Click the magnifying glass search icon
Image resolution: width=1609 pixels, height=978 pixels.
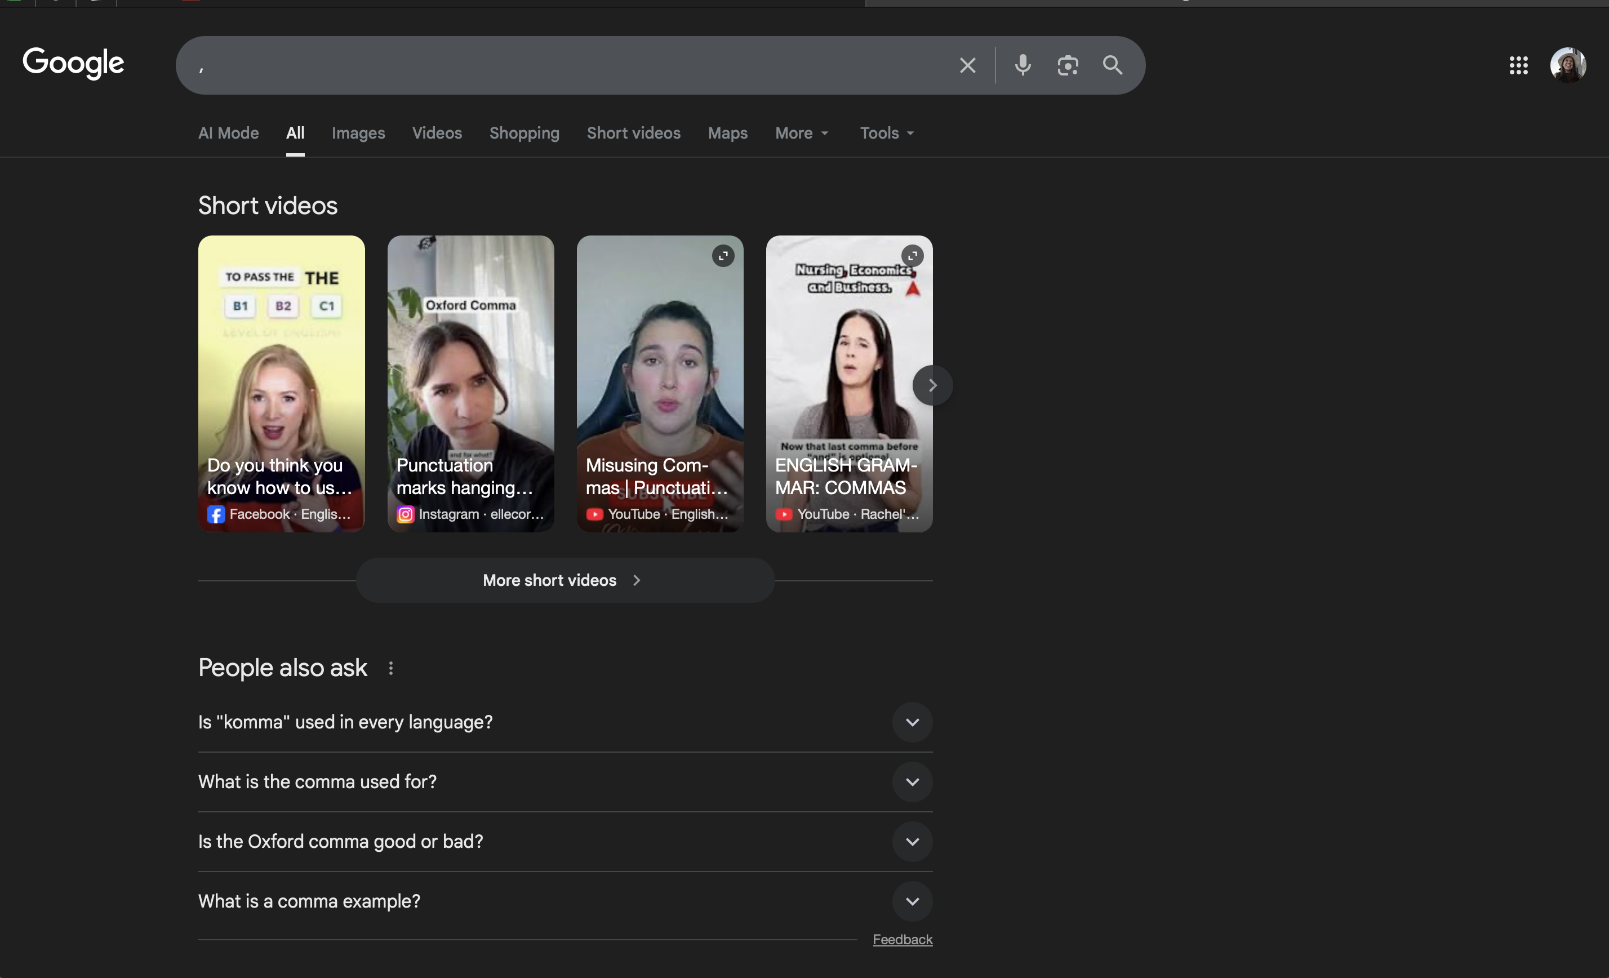[x=1112, y=65]
